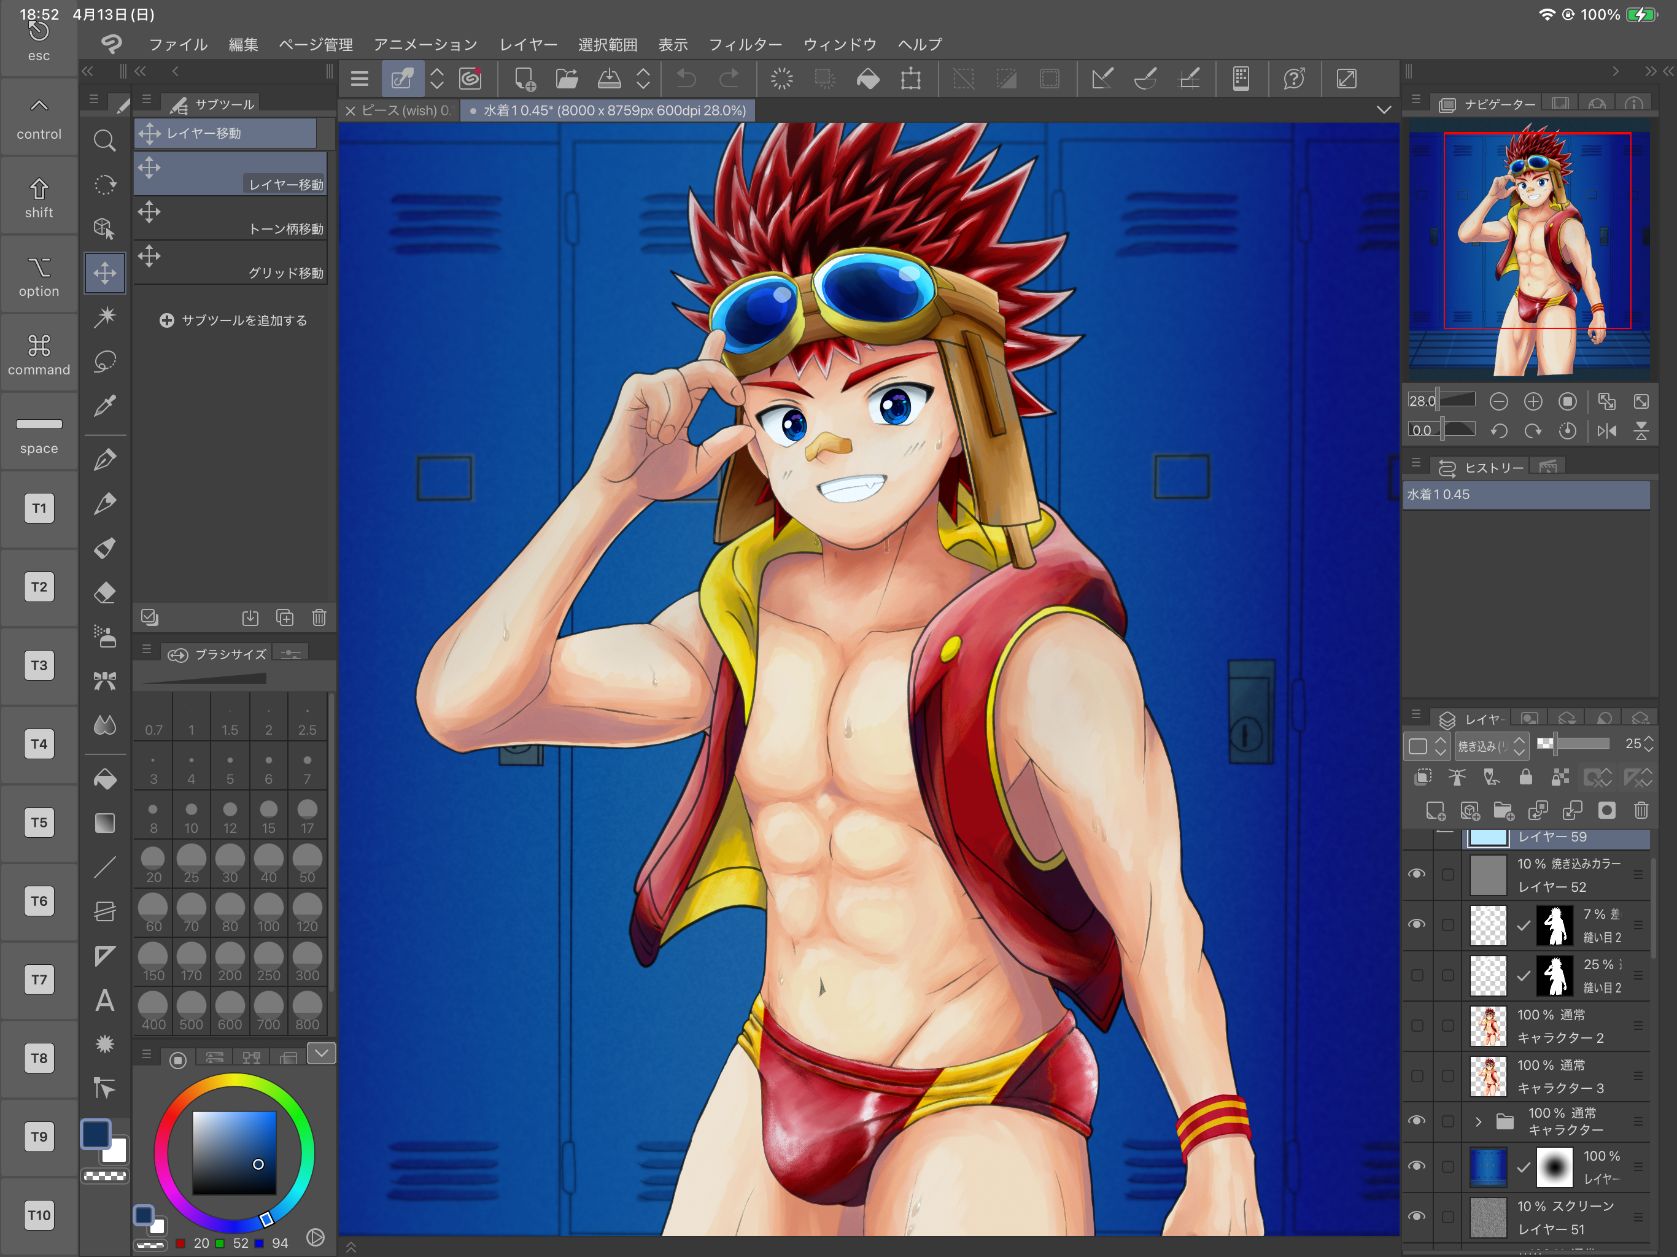Delete sub tool with trash icon
The width and height of the screenshot is (1677, 1257).
pos(319,617)
